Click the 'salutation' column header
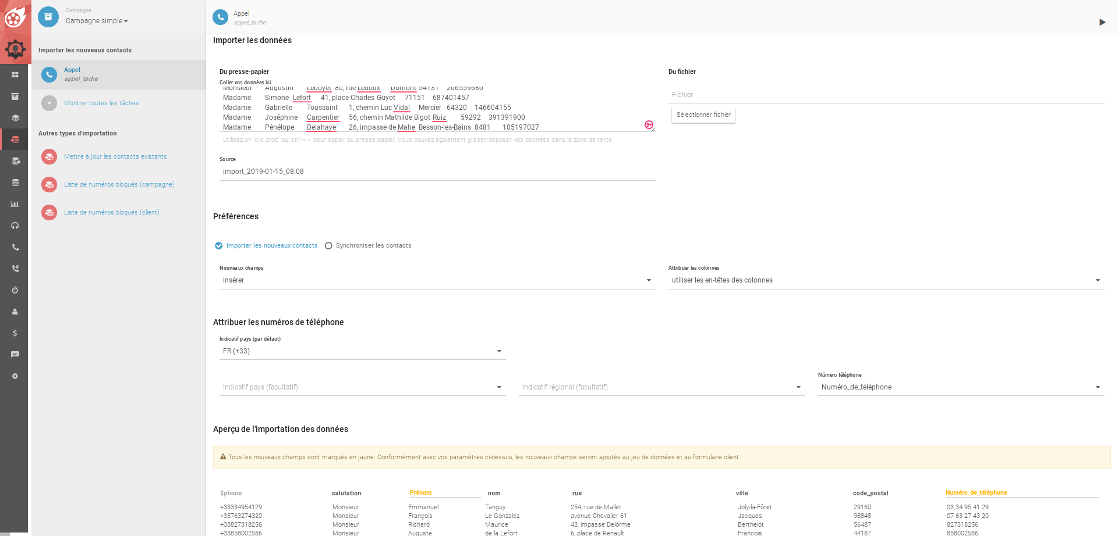Image resolution: width=1118 pixels, height=536 pixels. 346,493
